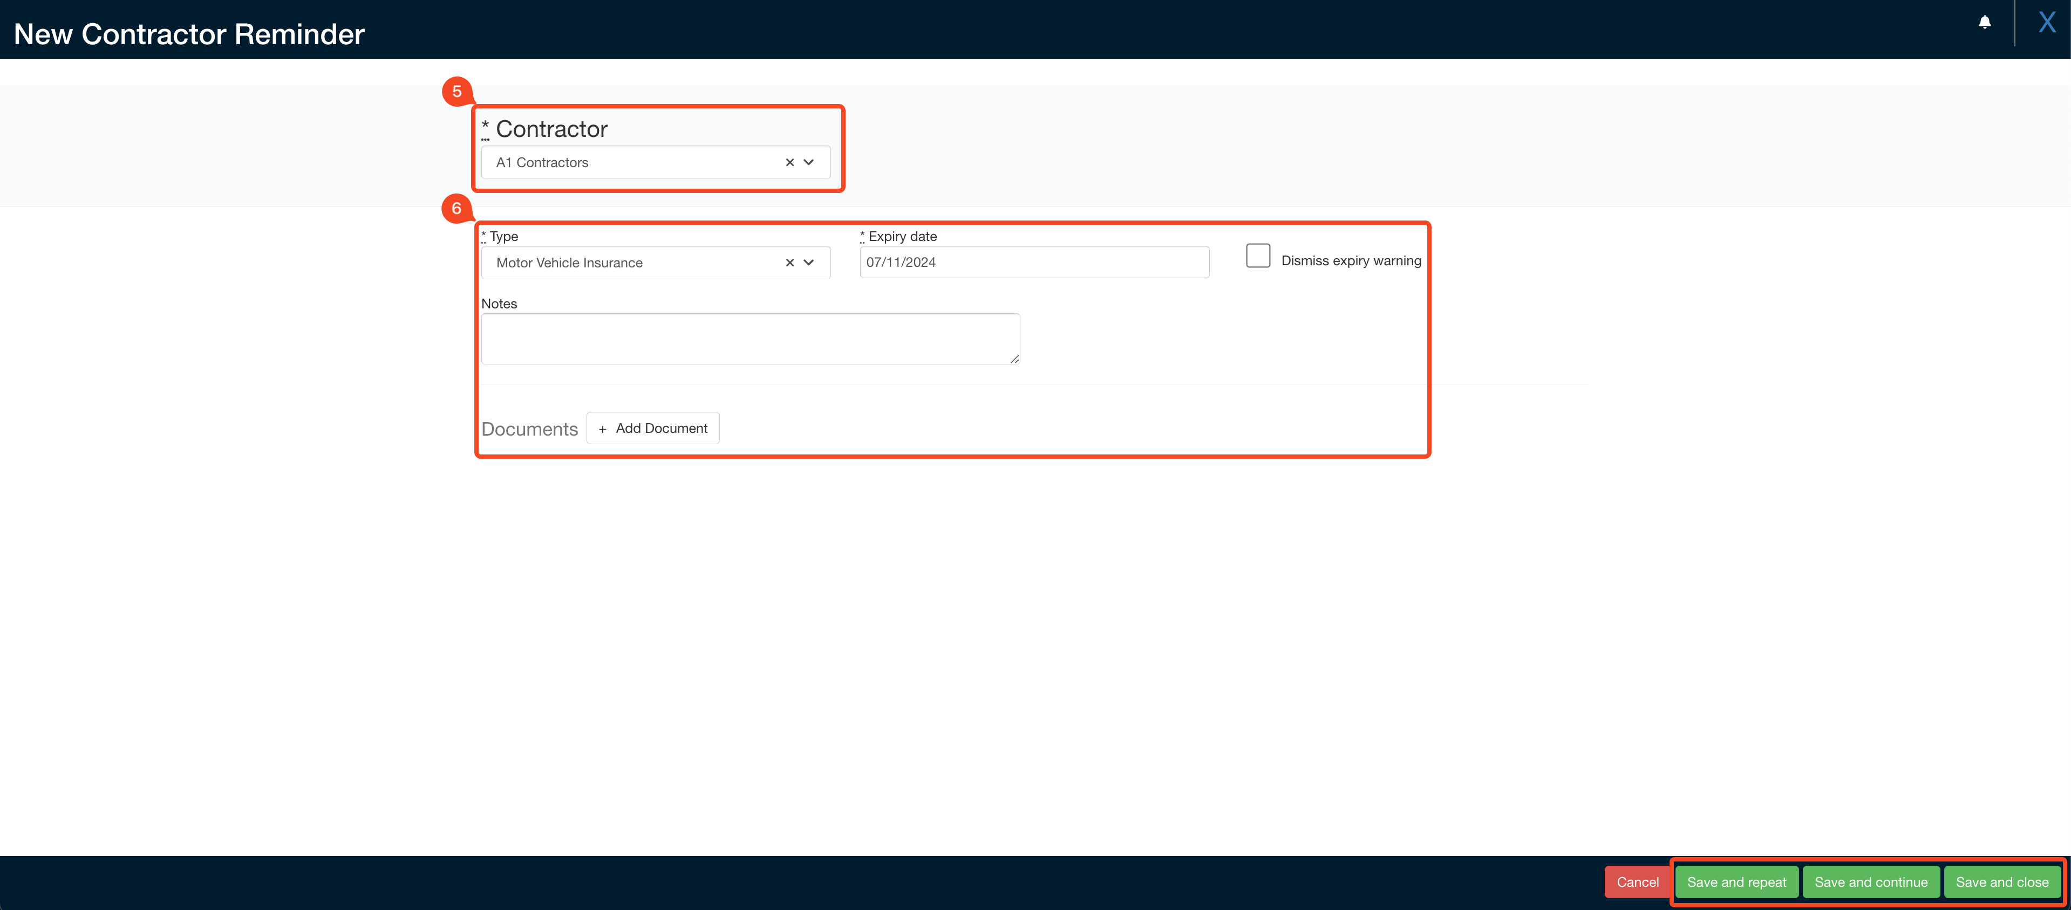Click the notification bell icon
This screenshot has height=910, width=2071.
[x=1984, y=22]
